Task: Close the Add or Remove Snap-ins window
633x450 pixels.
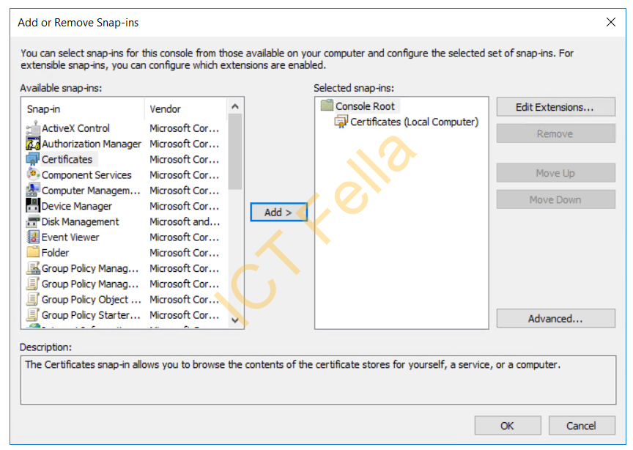Action: [x=611, y=22]
